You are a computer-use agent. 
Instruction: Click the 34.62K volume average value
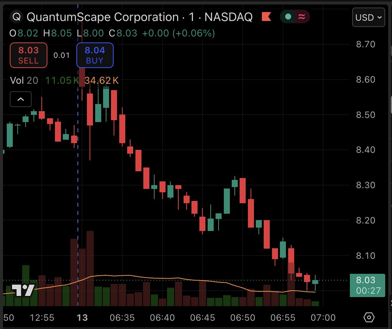tap(102, 80)
